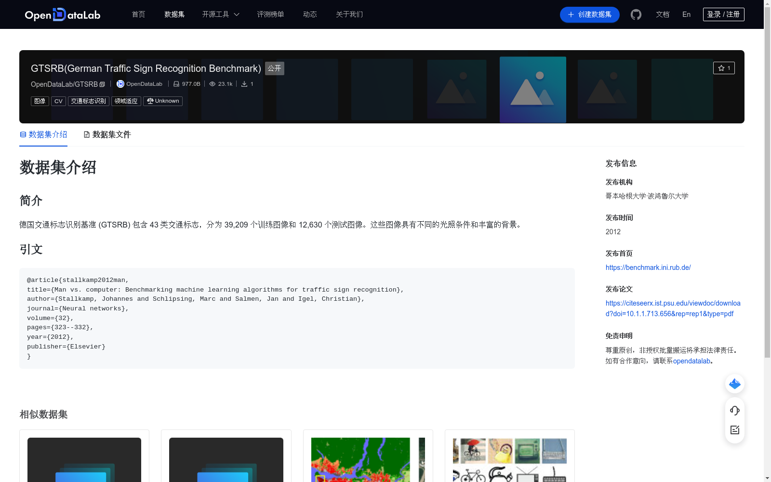Open the GitHub icon in header
771x482 pixels.
[x=636, y=14]
